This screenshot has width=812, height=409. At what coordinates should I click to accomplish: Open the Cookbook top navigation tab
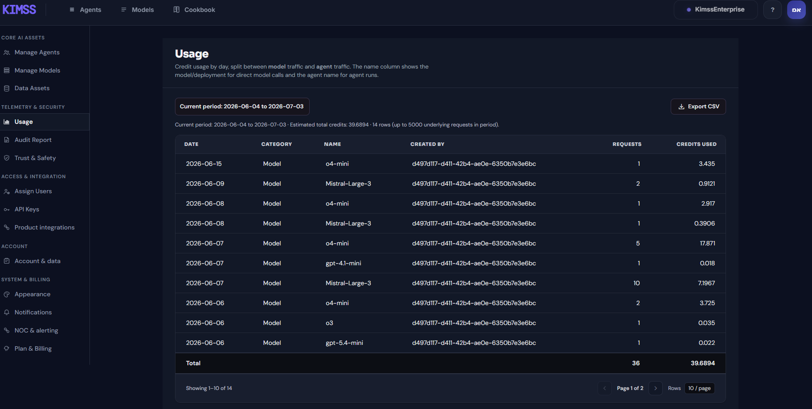tap(194, 10)
